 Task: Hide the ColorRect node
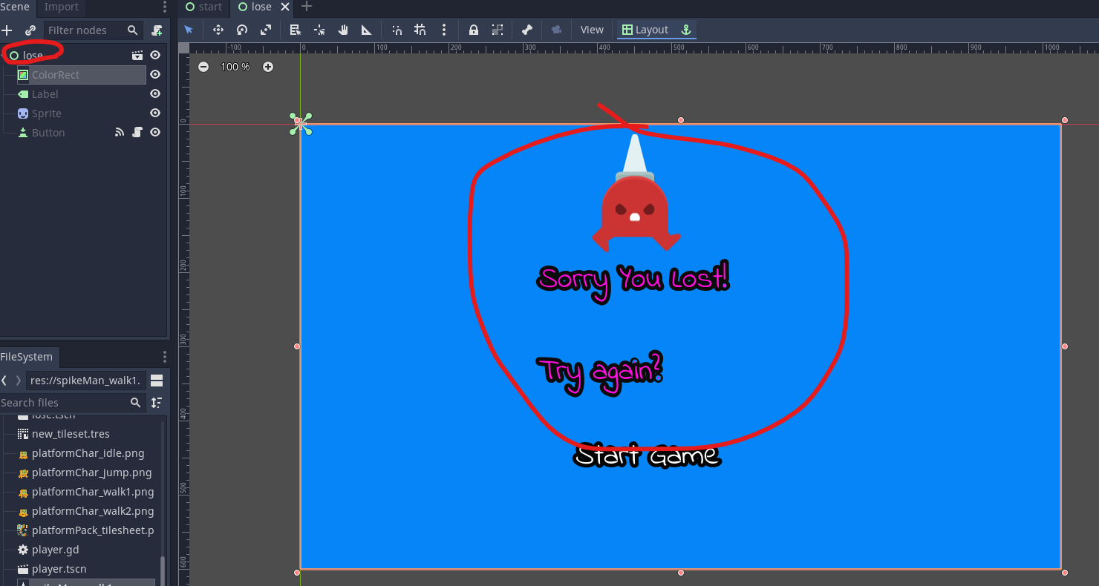click(x=155, y=75)
